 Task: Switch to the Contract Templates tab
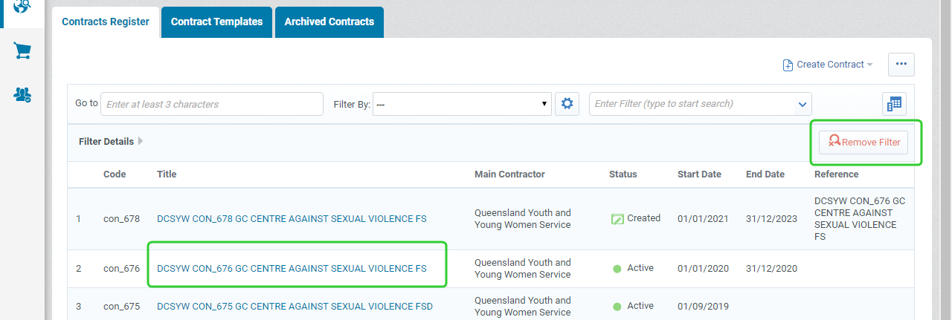click(216, 22)
